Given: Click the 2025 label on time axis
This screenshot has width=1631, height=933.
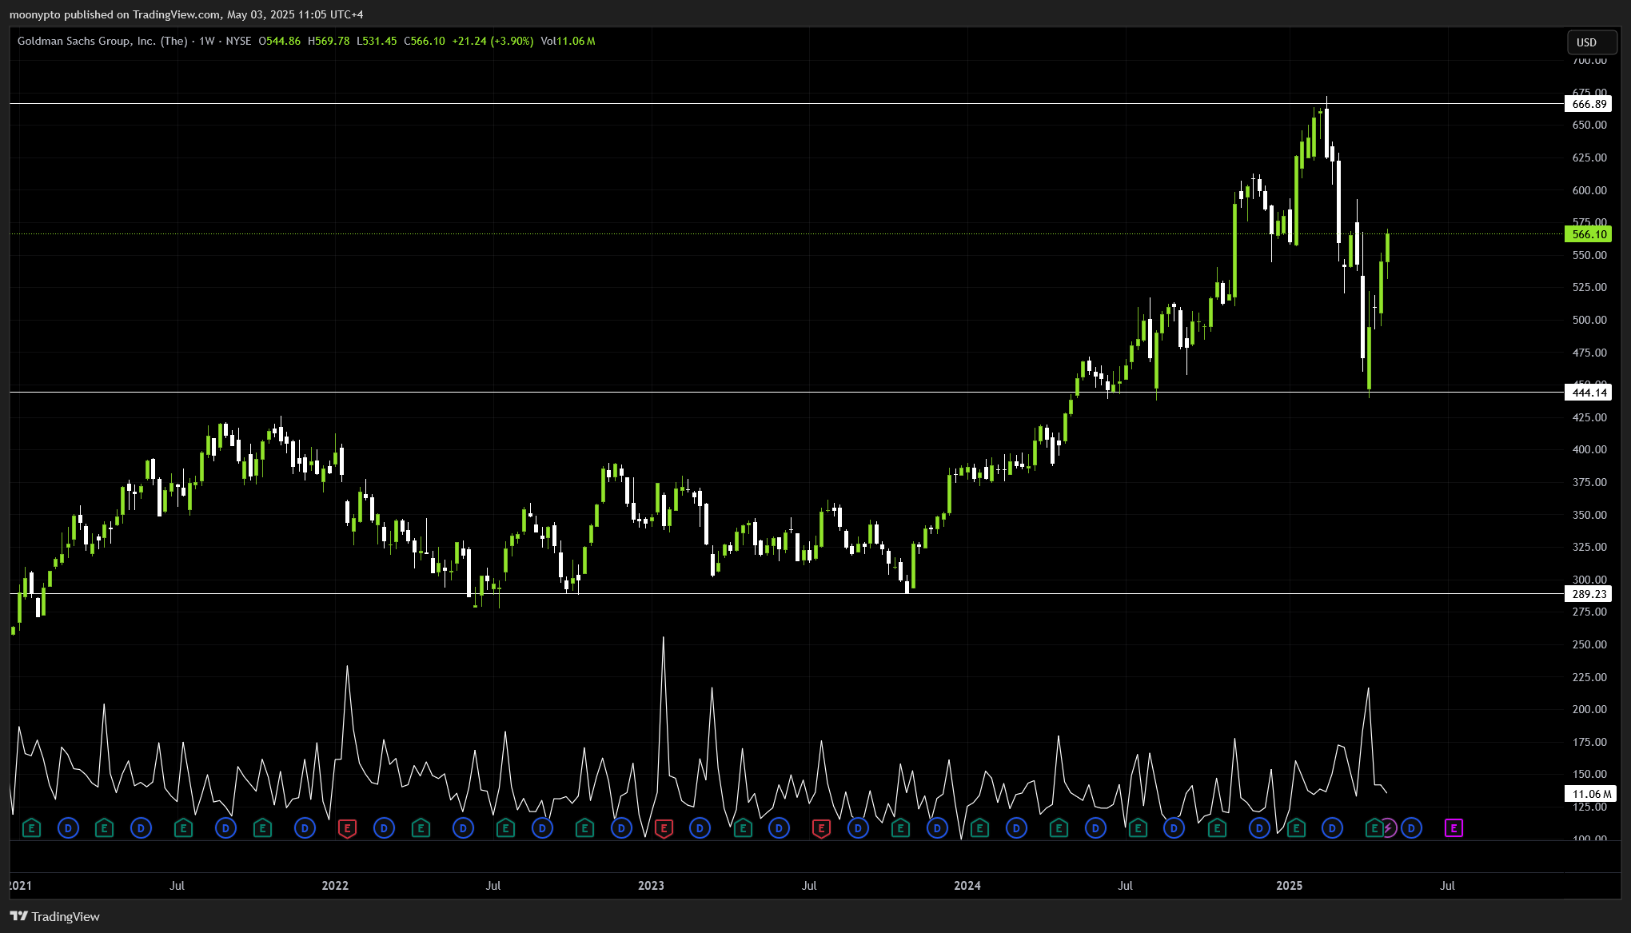Looking at the screenshot, I should coord(1290,886).
